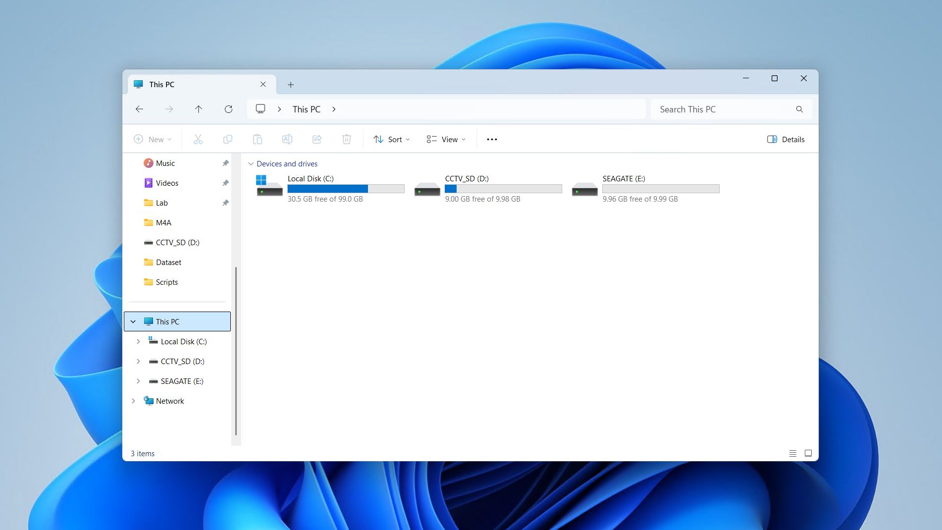Click the Cut scissors icon
The height and width of the screenshot is (530, 942).
tap(198, 139)
